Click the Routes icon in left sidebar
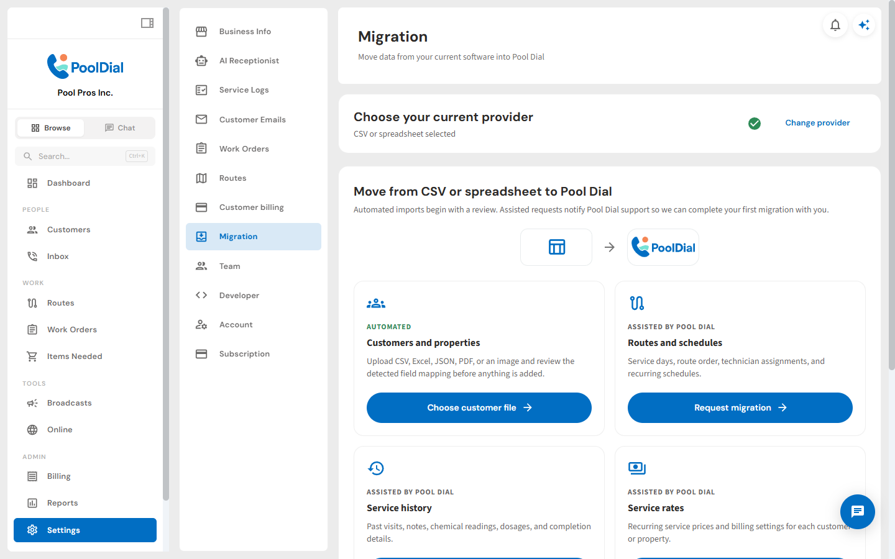The height and width of the screenshot is (559, 895). click(x=32, y=303)
